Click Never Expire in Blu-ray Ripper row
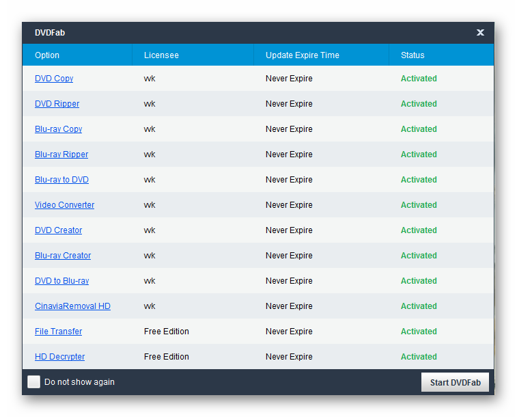 pos(289,154)
